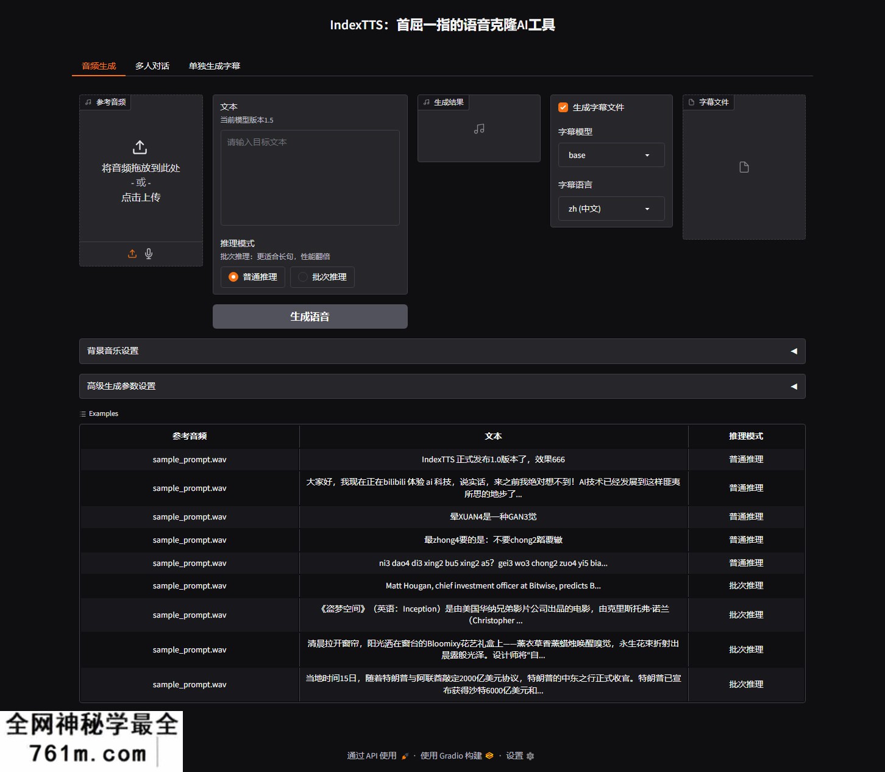This screenshot has width=885, height=772.
Task: Click 点击上传 to upload reference audio
Action: [x=141, y=197]
